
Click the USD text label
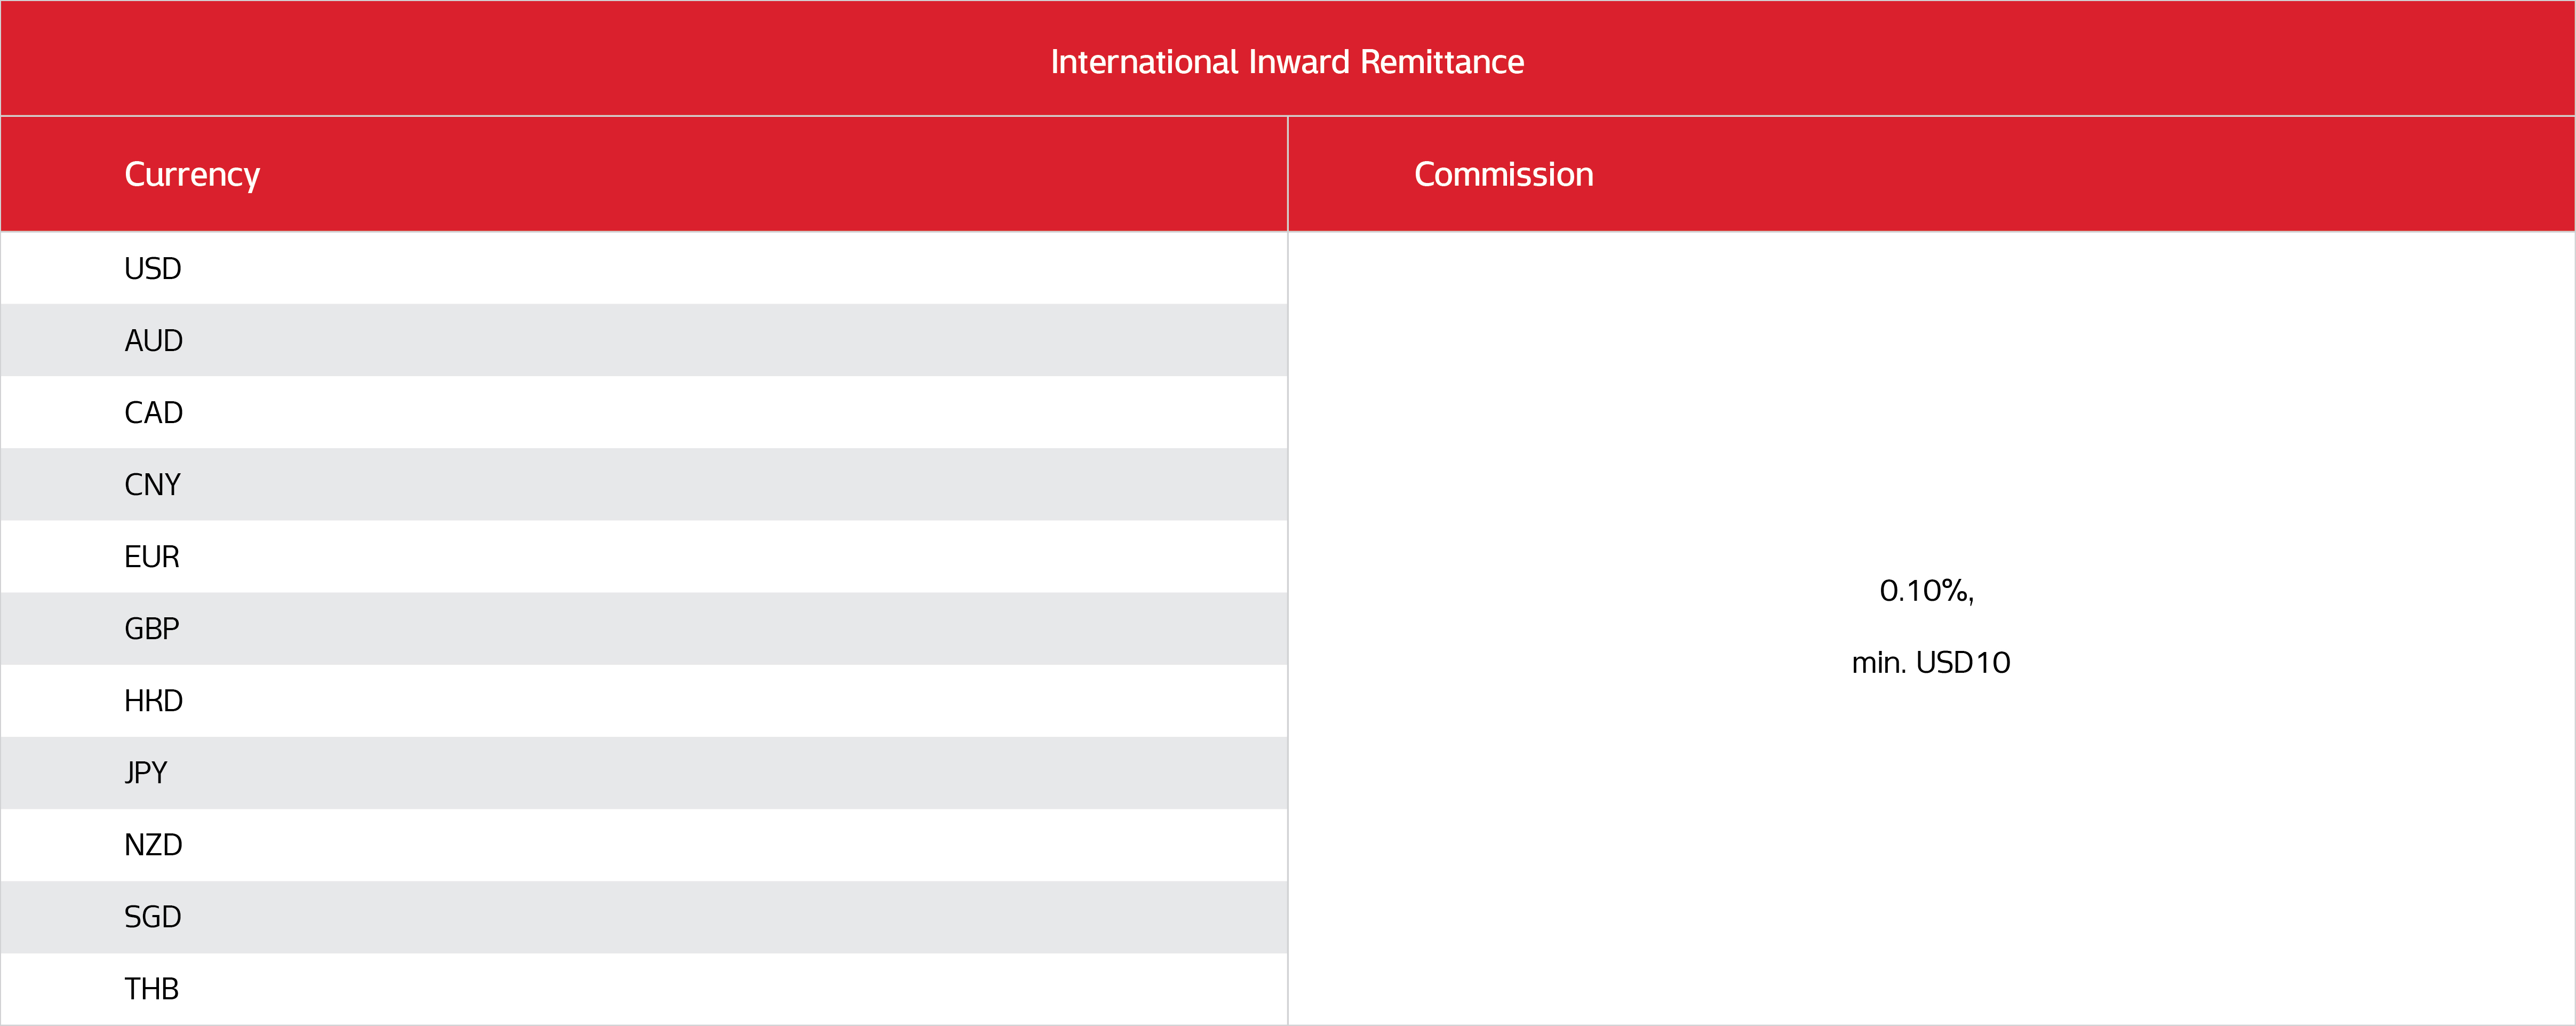pyautogui.click(x=153, y=269)
